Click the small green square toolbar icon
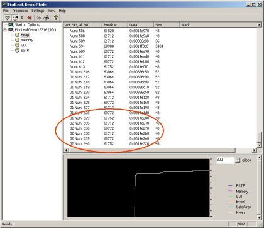264x228 pixels. 22,18
